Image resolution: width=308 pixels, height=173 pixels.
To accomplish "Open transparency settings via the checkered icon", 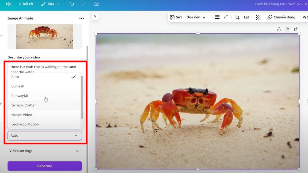I will click(258, 17).
